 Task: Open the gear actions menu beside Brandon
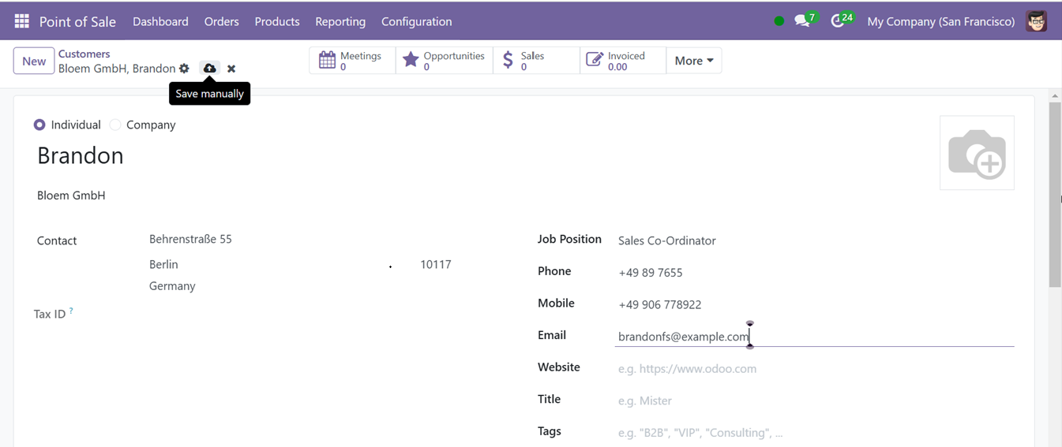click(x=184, y=69)
